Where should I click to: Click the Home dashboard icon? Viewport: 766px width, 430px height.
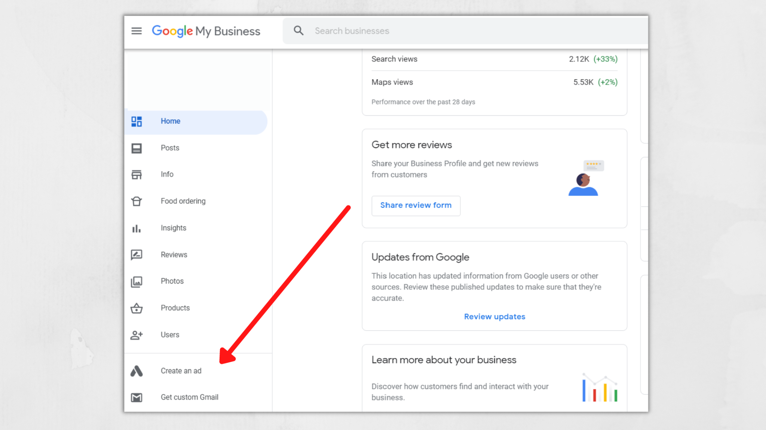137,121
